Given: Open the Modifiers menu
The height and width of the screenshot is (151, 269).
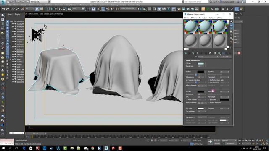Looking at the screenshot, I should click(48, 5).
